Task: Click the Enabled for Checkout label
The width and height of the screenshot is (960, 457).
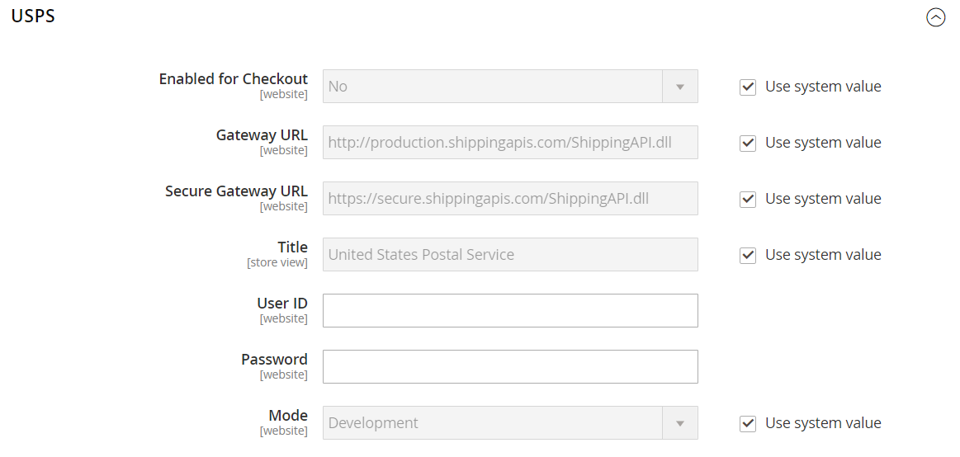Action: coord(234,79)
